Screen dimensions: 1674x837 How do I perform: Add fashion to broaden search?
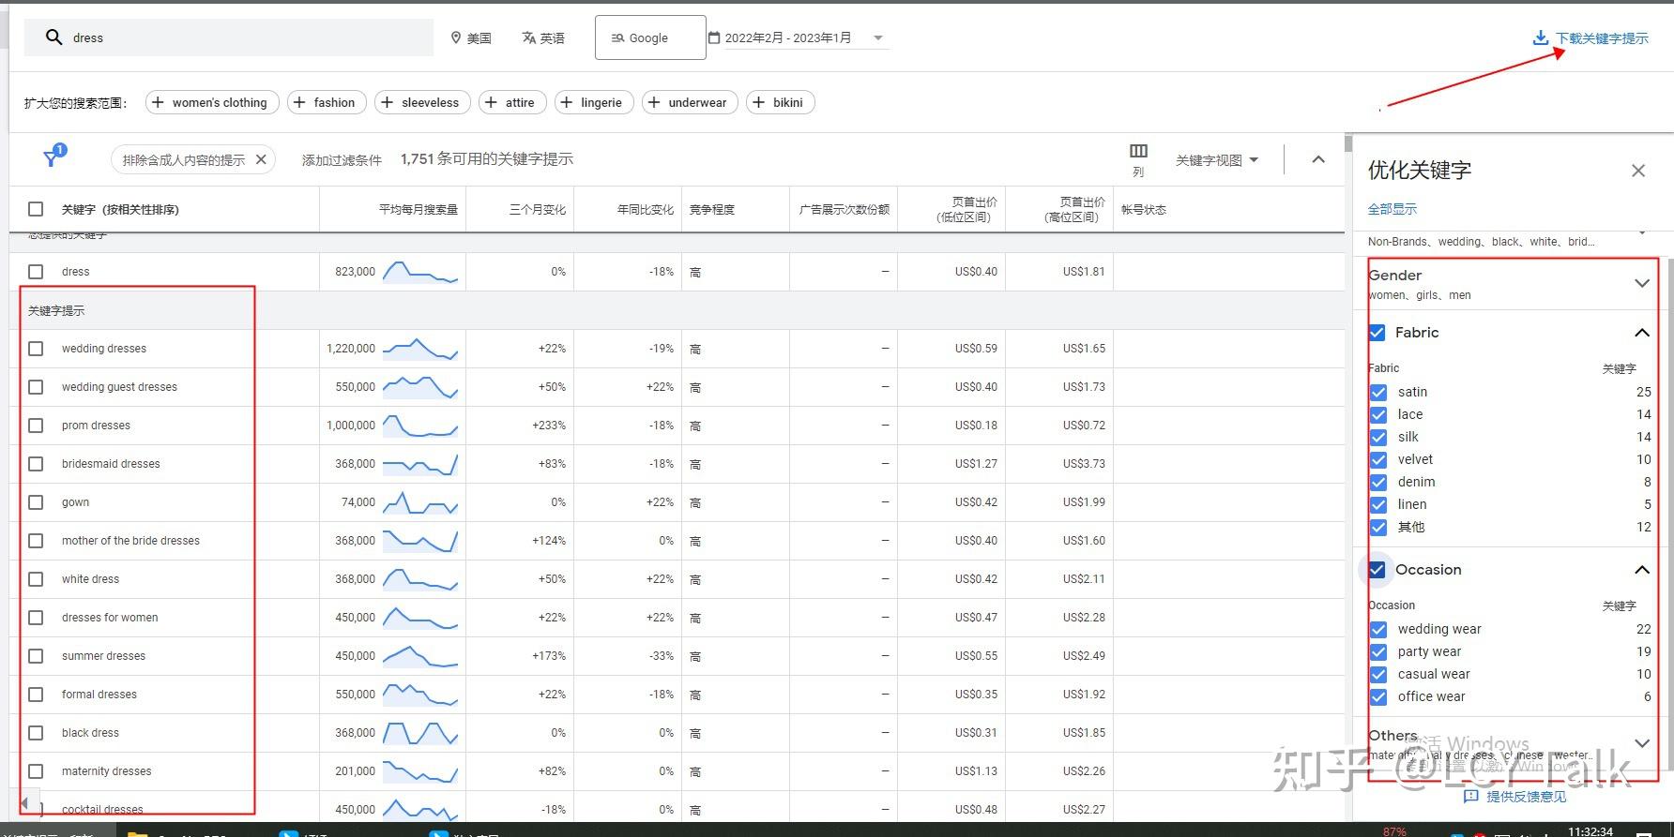click(x=326, y=102)
